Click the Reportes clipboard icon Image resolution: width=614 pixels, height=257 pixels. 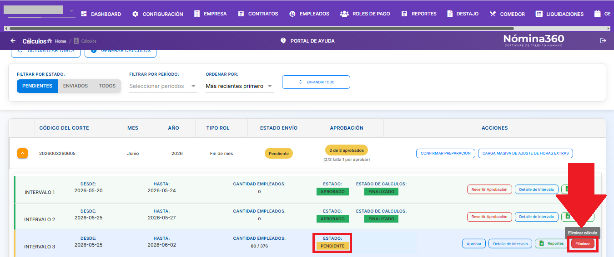tap(404, 14)
